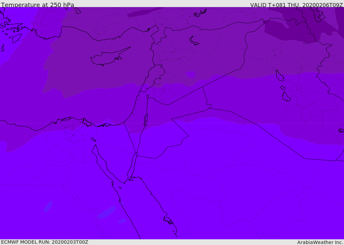Click the 'Temperature at 250 hPa' title
Viewport: 344px width, 245px height.
click(37, 5)
